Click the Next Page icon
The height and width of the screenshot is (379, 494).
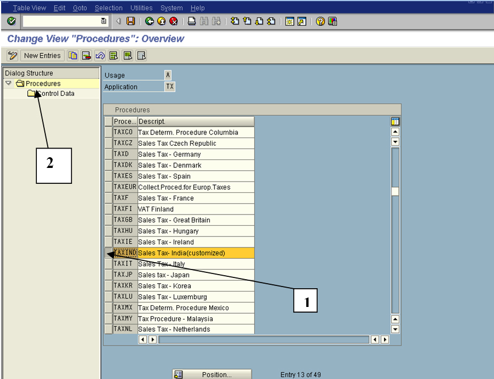[259, 21]
